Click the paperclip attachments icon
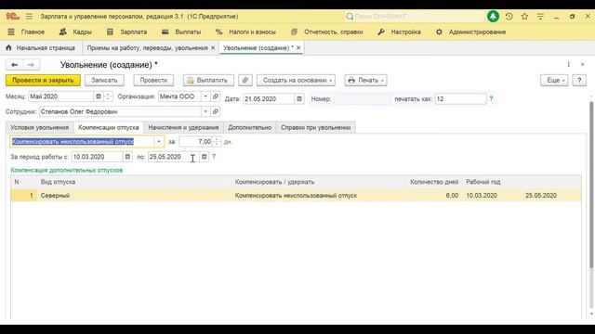The height and width of the screenshot is (334, 595). click(245, 81)
